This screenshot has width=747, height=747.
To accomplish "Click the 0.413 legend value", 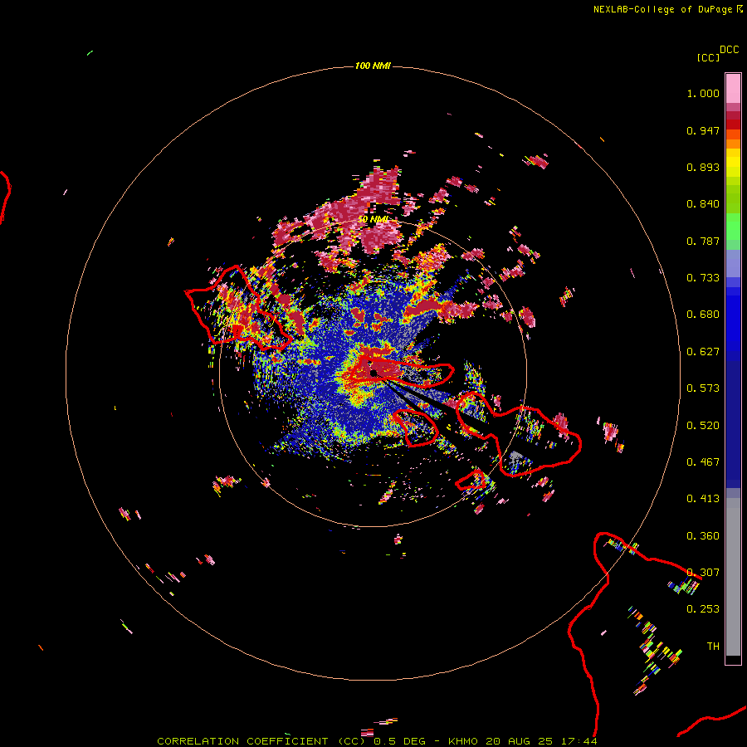I will (703, 499).
